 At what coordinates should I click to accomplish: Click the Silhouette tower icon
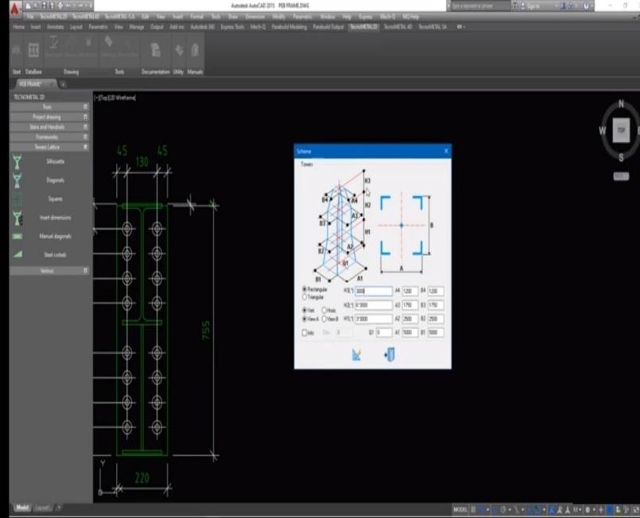[17, 162]
